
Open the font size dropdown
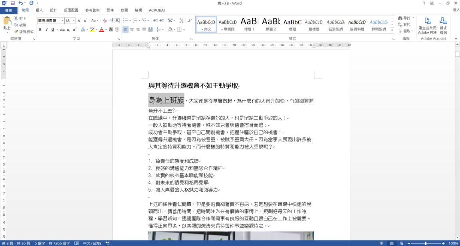73,20
